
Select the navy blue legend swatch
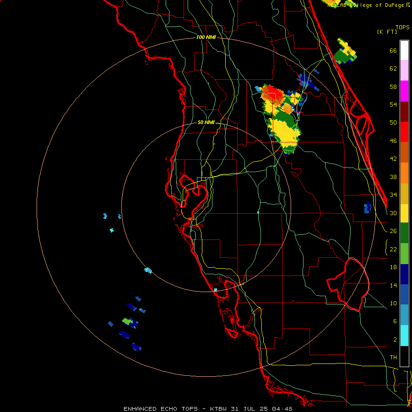point(404,274)
